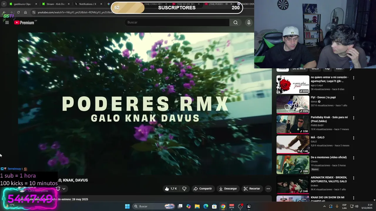
Task: Switch to Stream - Kick Dashboard tab
Action: point(55,4)
